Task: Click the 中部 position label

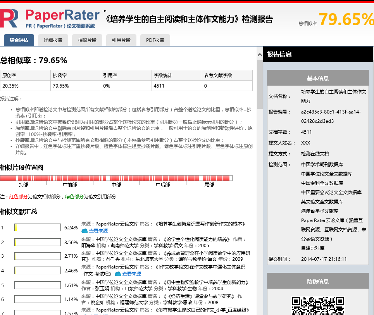Action: (116, 184)
